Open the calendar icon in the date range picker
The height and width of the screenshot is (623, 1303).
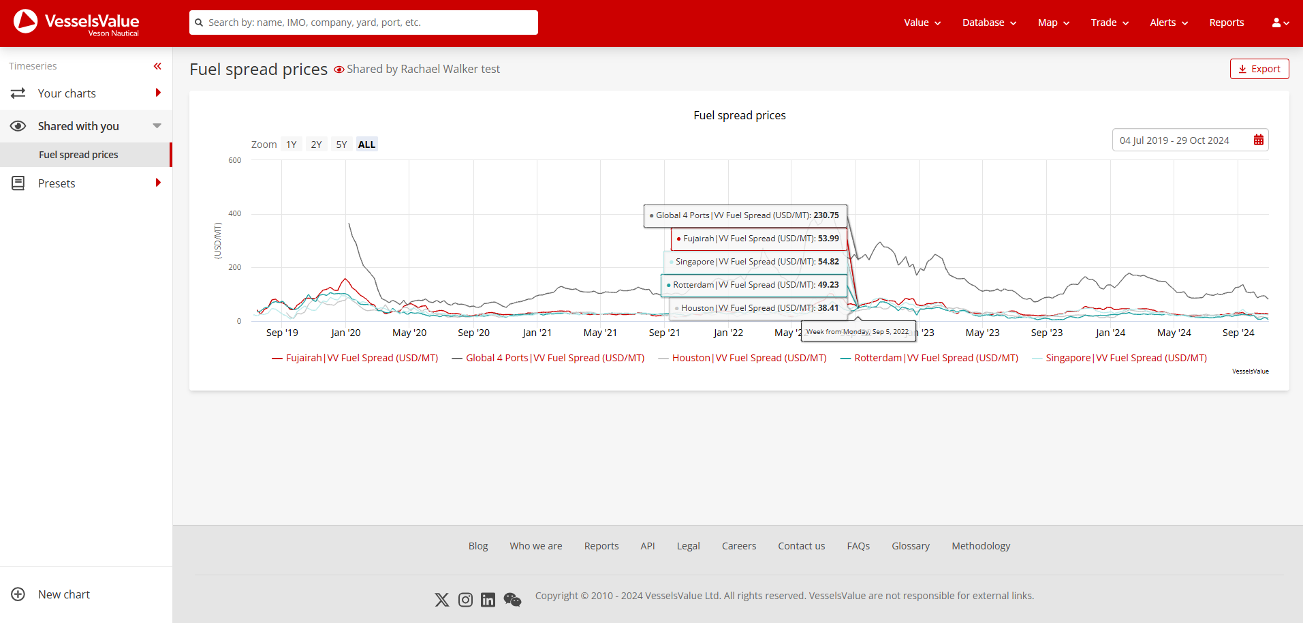click(1258, 139)
